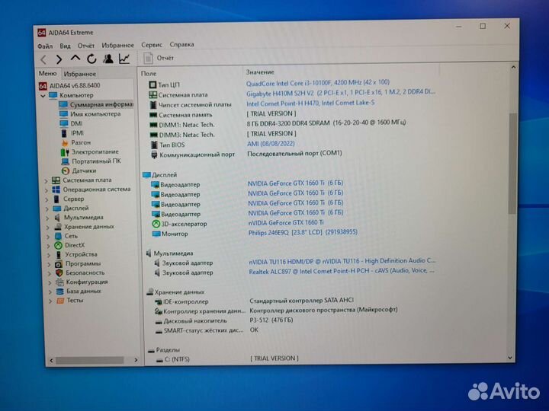Viewport: 549px width, 411px height.
Task: Click the report pane vertical scrollbar thumb
Action: (512, 163)
